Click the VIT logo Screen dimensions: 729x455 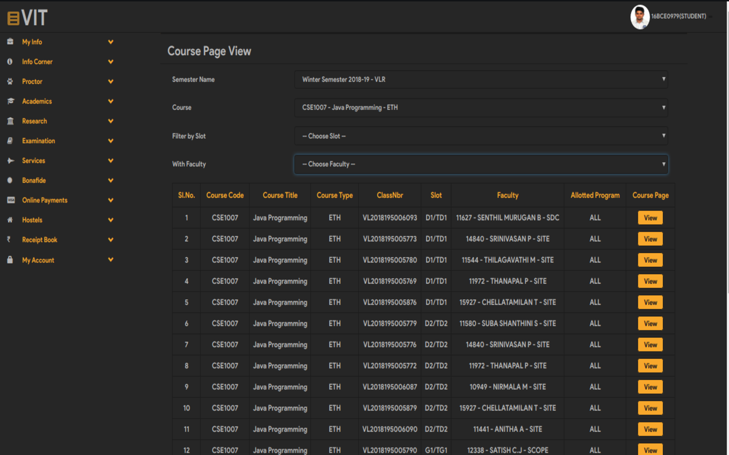coord(27,18)
